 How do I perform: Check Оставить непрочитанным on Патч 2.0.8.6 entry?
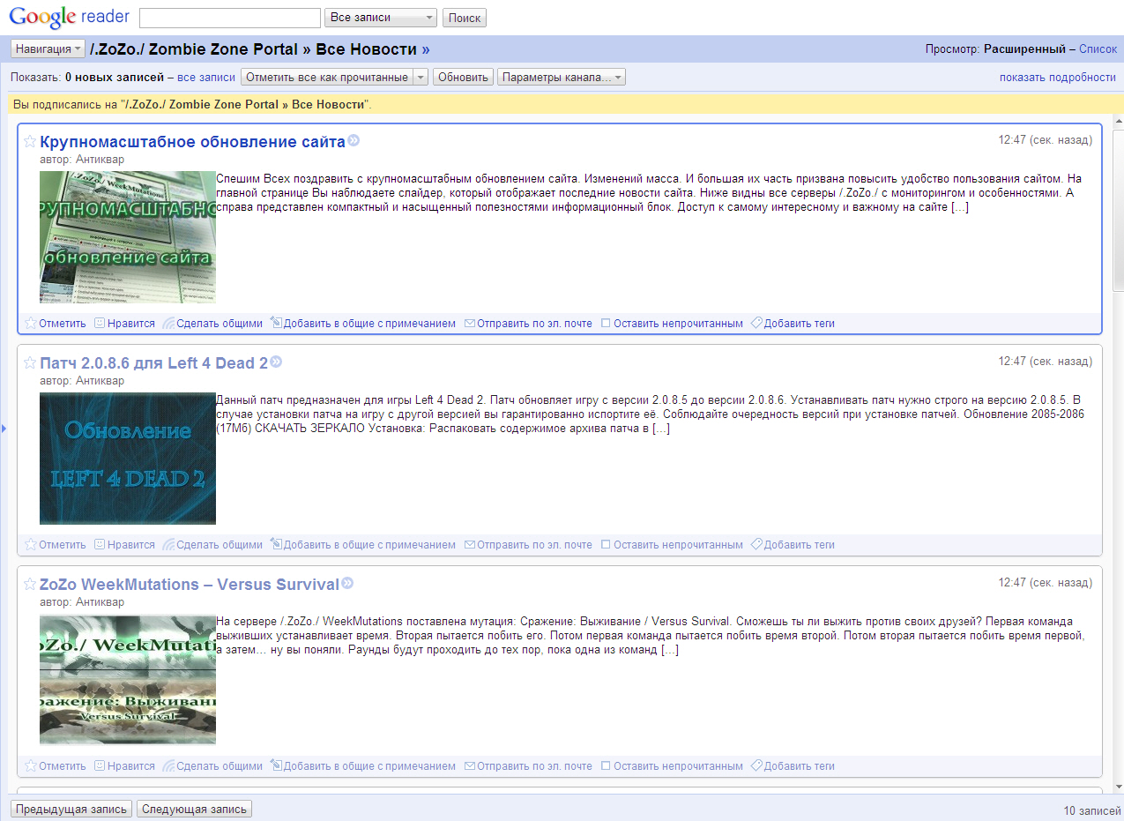[606, 545]
